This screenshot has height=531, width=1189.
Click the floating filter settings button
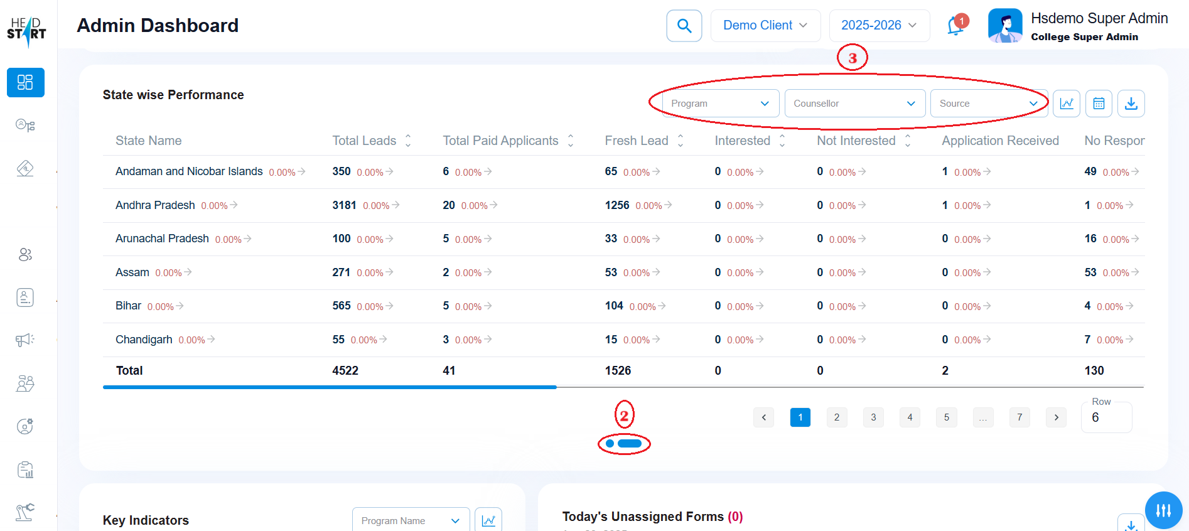(x=1163, y=510)
